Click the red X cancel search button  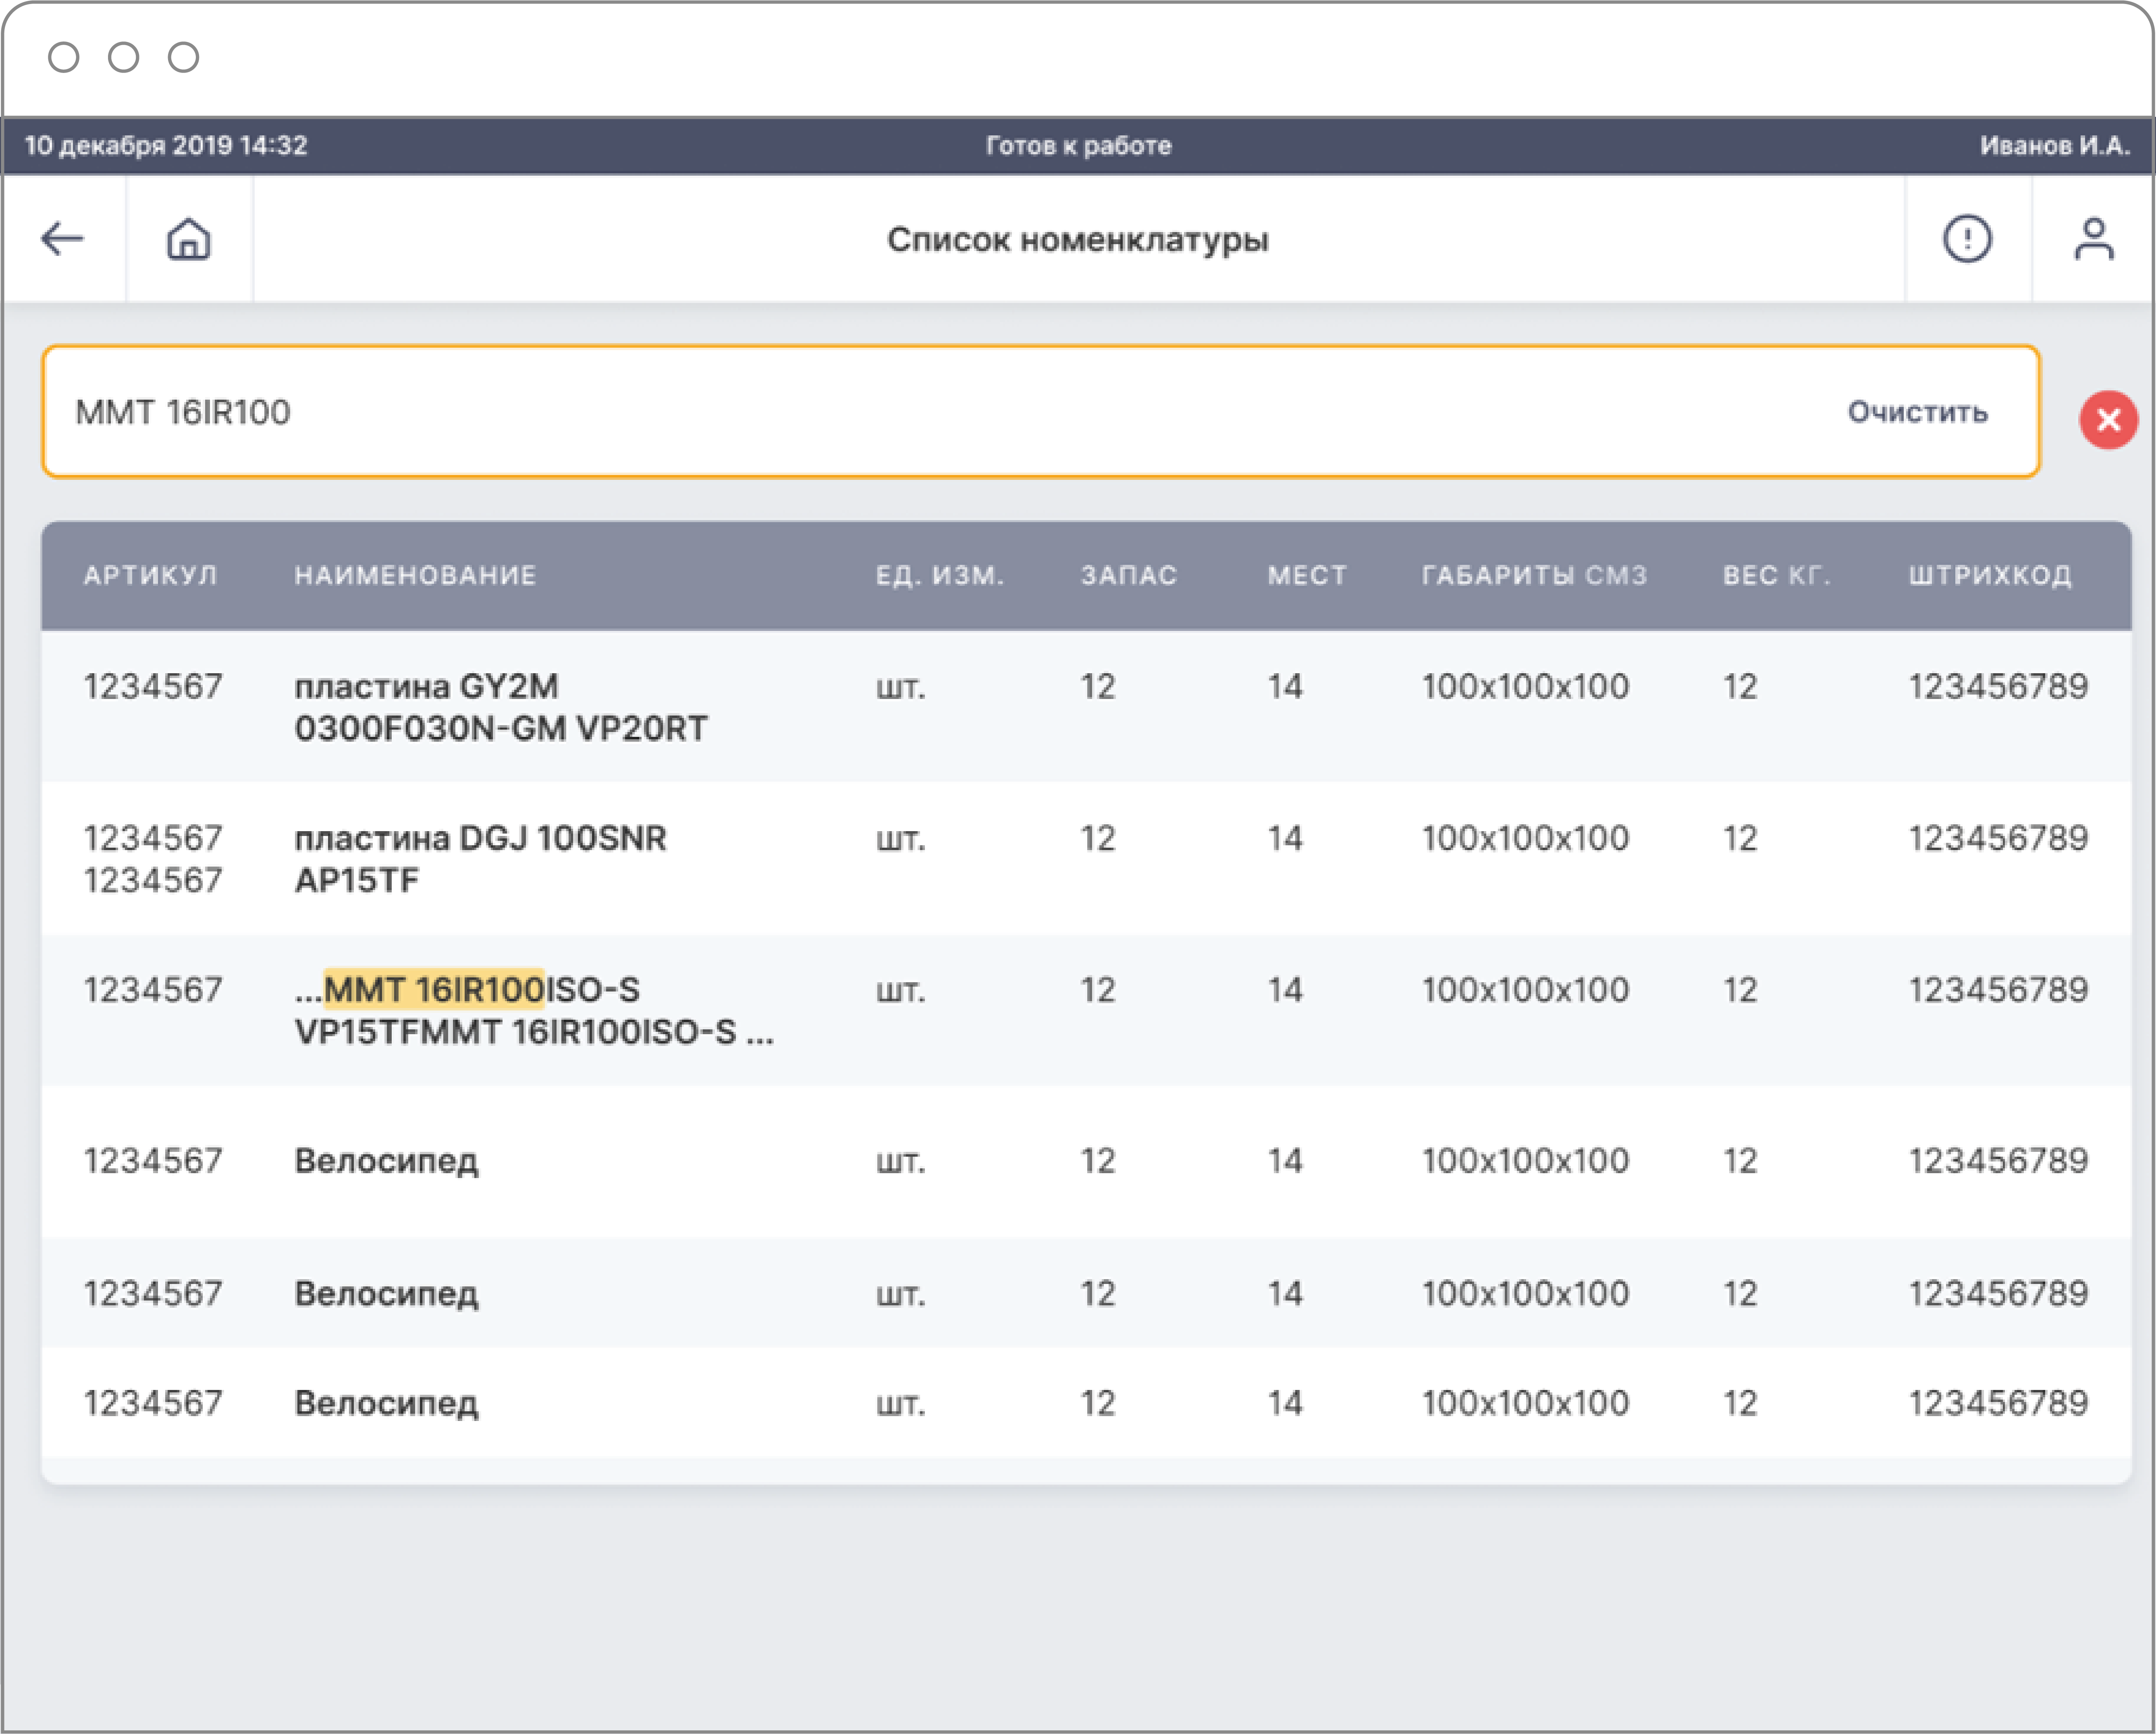(2108, 419)
